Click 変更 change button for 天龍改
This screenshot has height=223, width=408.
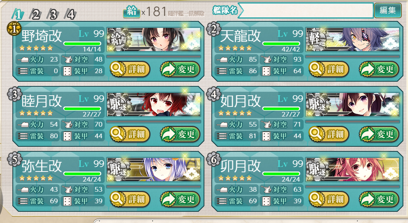click(379, 69)
